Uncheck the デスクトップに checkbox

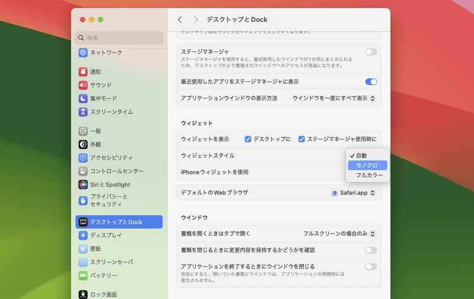[248, 139]
